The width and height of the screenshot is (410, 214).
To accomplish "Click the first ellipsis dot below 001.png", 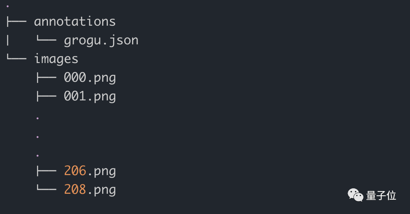I will click(x=38, y=118).
